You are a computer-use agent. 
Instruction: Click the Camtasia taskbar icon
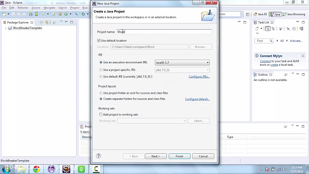point(96,169)
